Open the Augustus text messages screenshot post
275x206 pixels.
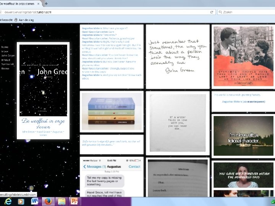pos(112,177)
